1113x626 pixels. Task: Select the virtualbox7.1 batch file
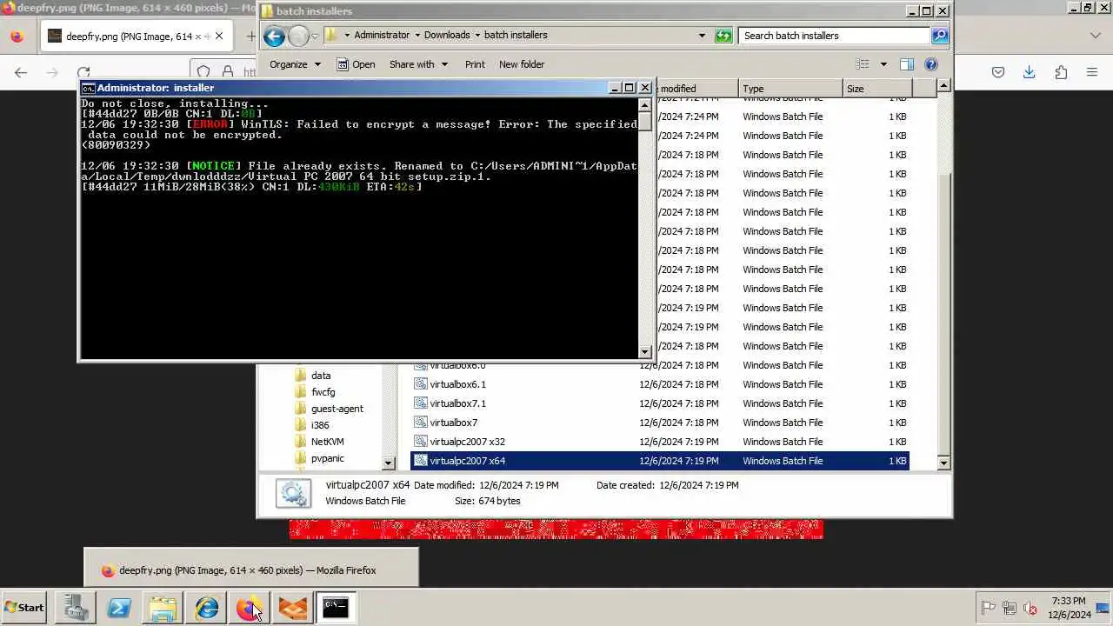click(660, 403)
